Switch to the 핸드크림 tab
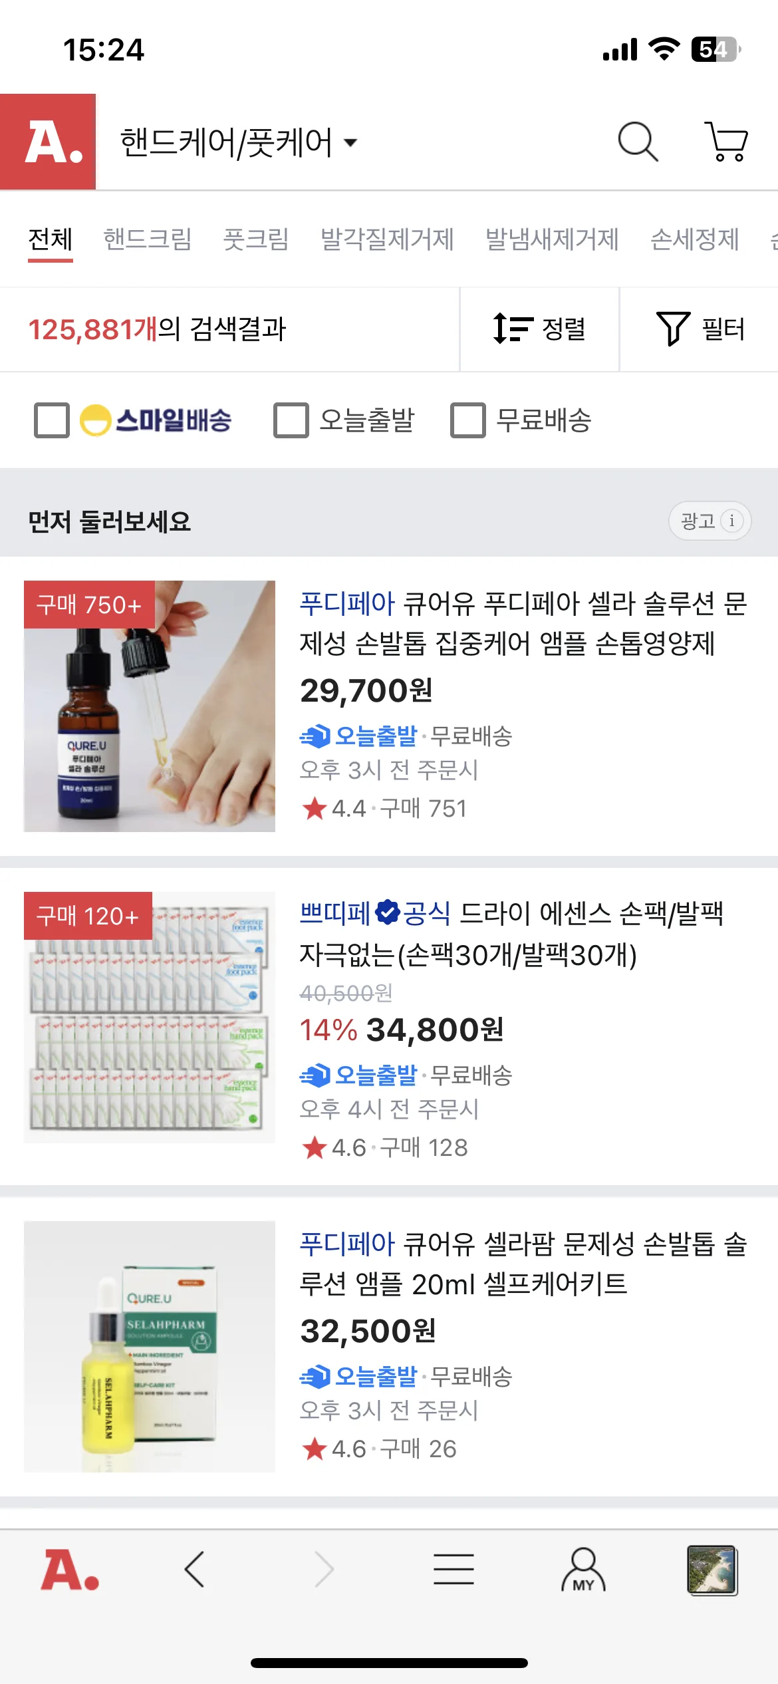 tap(148, 239)
